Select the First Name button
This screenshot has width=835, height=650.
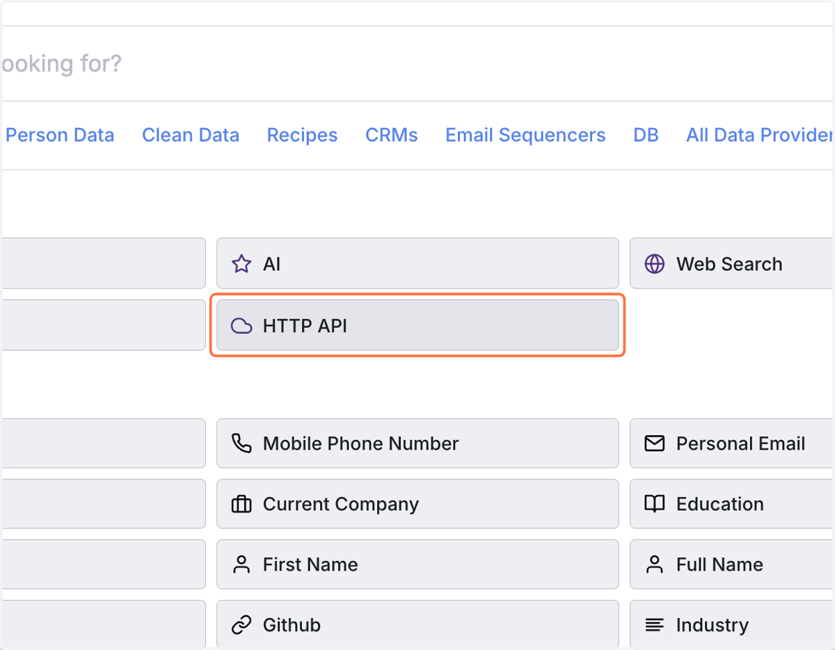click(417, 564)
